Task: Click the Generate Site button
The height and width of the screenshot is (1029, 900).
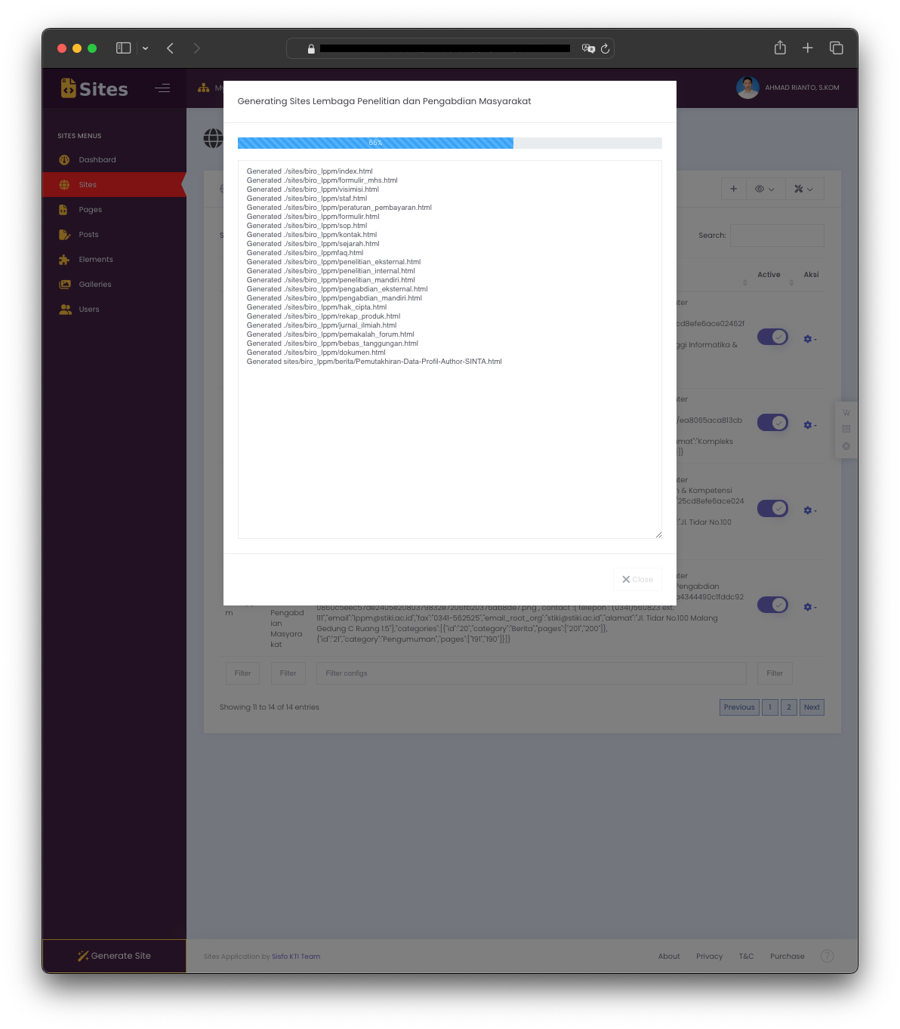Action: coord(114,956)
